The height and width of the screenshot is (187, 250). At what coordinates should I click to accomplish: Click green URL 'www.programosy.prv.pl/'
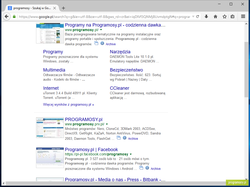click(x=85, y=124)
